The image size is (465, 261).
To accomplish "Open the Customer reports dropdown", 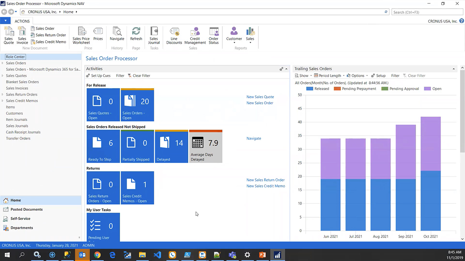I will click(234, 35).
